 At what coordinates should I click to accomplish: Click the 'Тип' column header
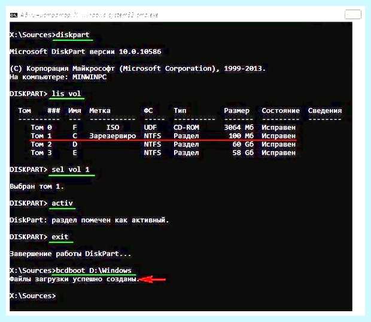tap(180, 110)
